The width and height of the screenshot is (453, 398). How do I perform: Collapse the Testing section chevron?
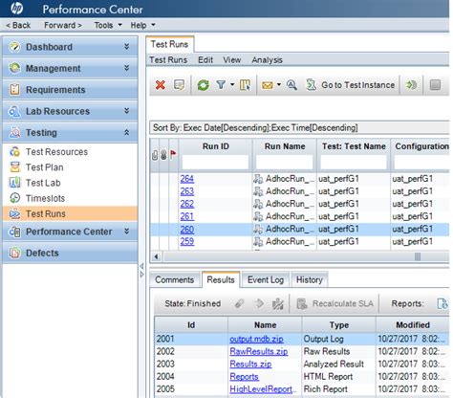(x=127, y=132)
